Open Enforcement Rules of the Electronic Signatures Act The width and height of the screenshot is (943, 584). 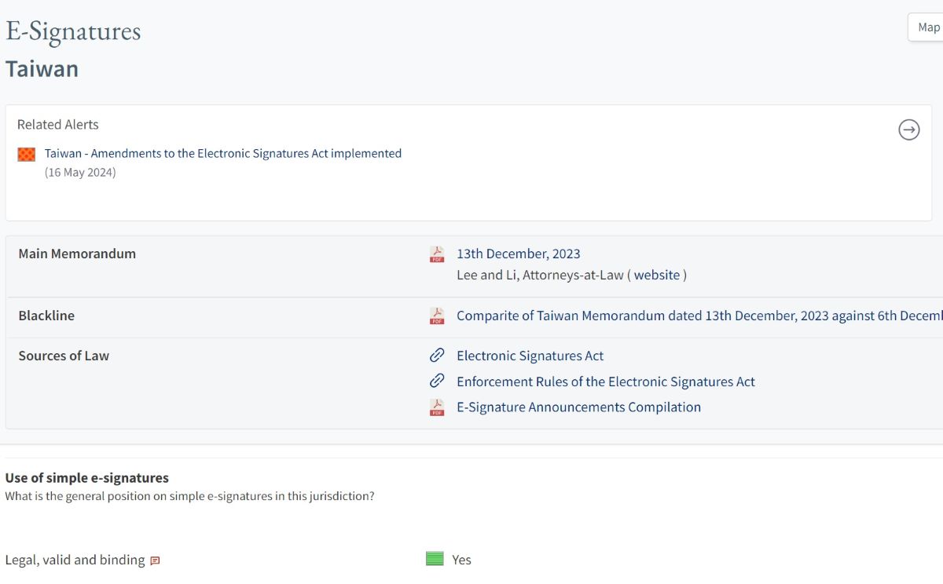pyautogui.click(x=605, y=381)
